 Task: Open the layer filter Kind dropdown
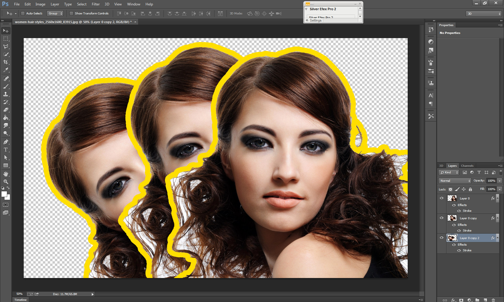pos(449,172)
